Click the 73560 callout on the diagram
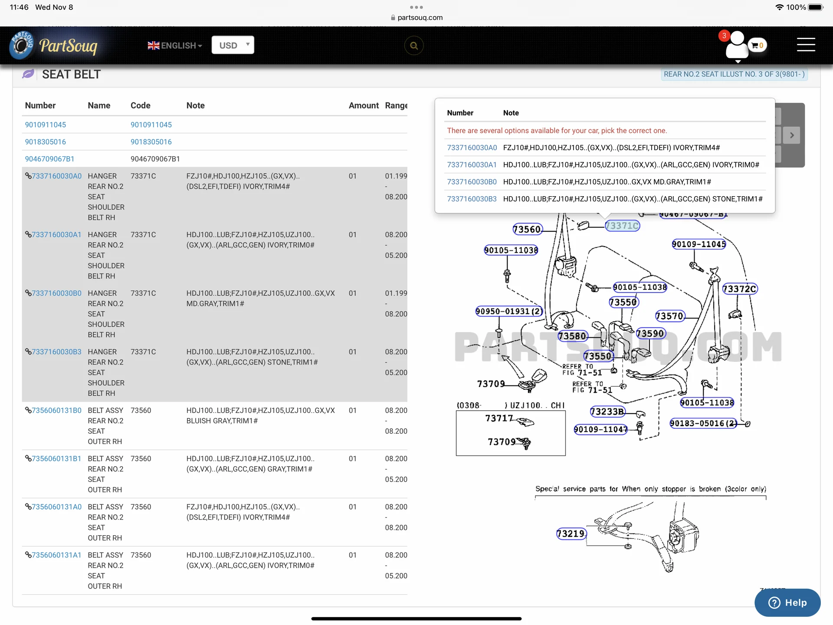The image size is (833, 625). point(527,229)
